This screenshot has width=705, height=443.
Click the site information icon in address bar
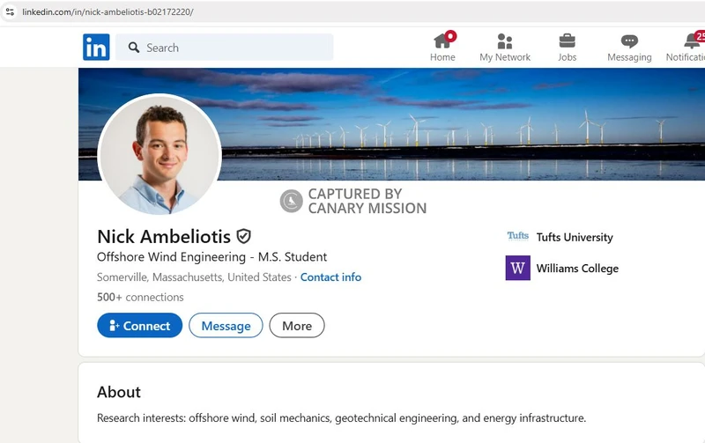[10, 11]
